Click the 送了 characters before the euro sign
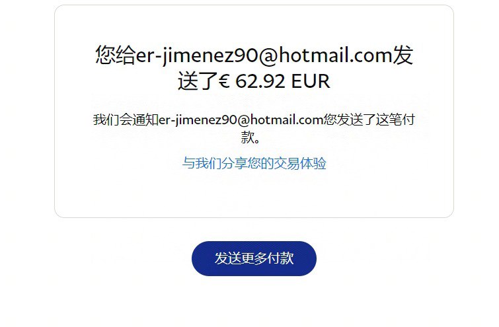 pos(198,81)
